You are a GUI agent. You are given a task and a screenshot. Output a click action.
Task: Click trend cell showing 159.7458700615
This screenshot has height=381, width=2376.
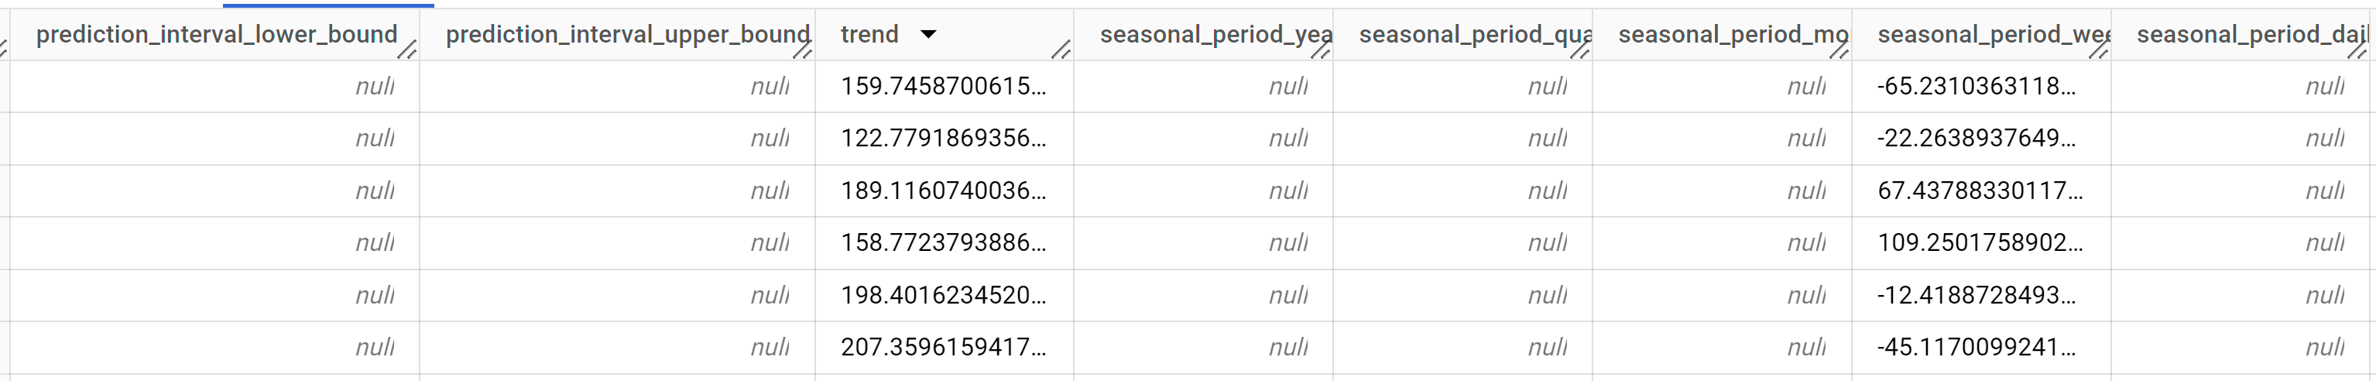tap(943, 87)
